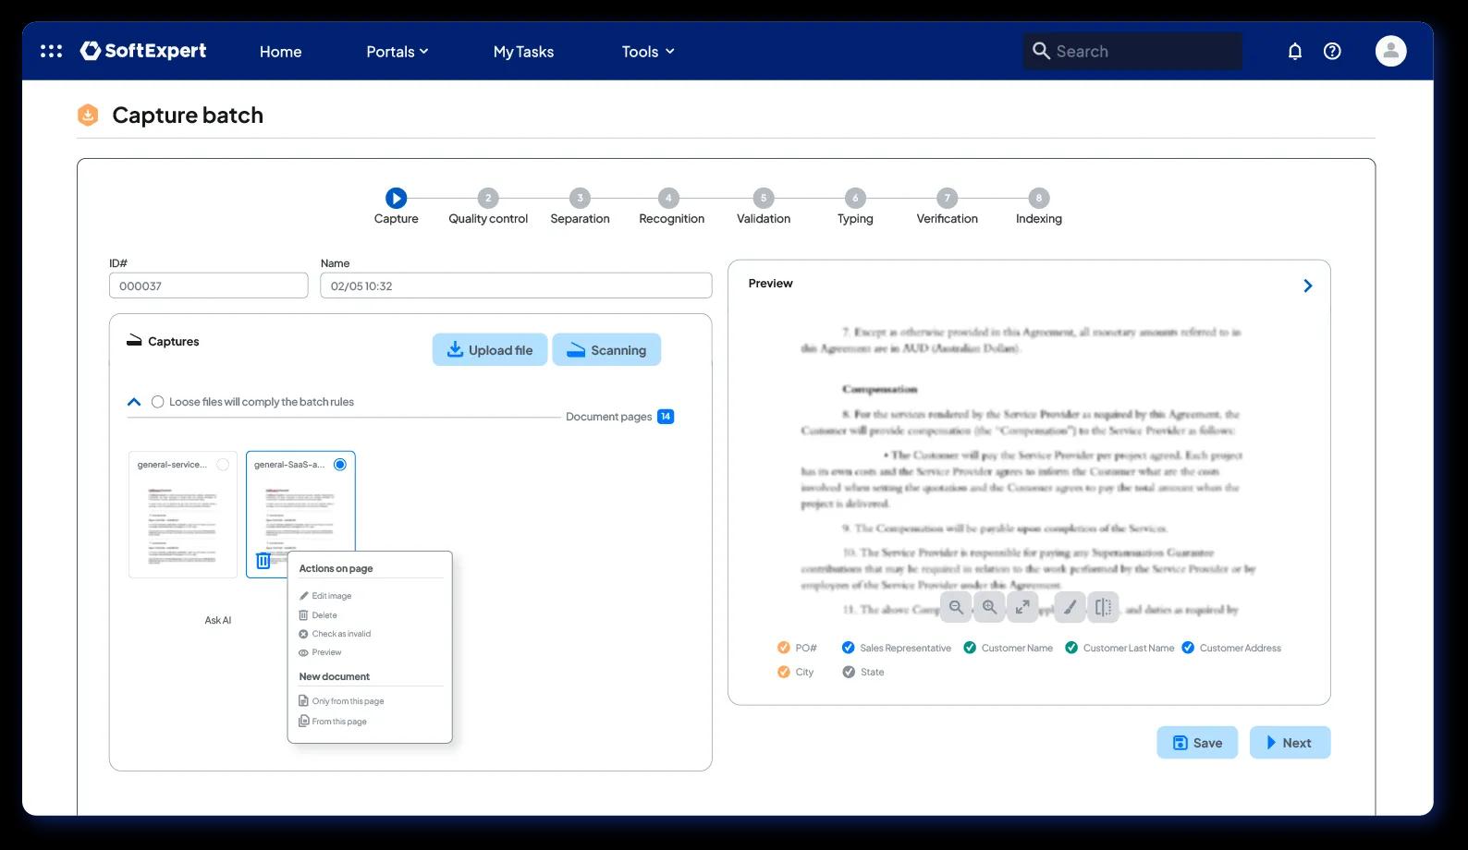Click the page icon beside Only from this page
This screenshot has width=1468, height=850.
pos(303,701)
